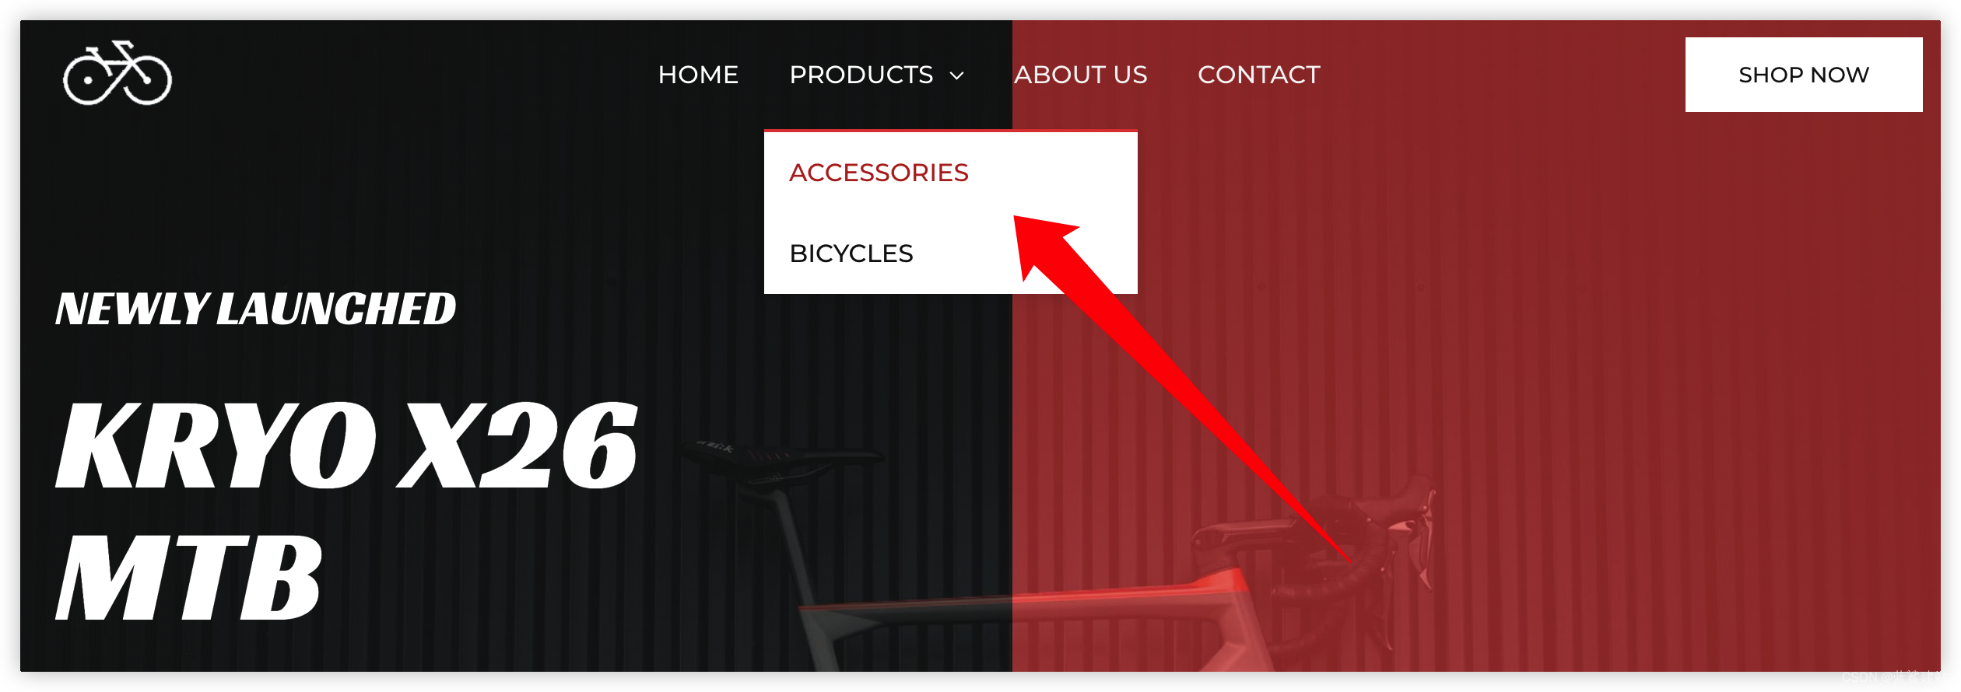The image size is (1961, 692).
Task: Expand the Products dropdown menu
Action: (861, 75)
